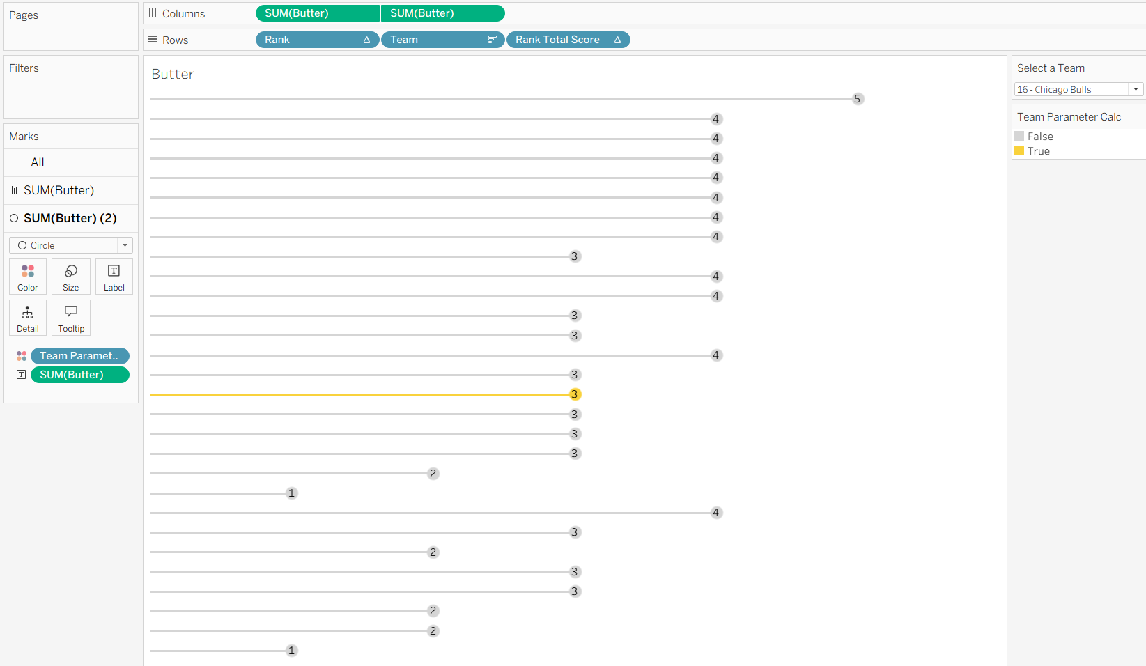Click the first SUM(Butter) pill in Columns
The image size is (1146, 666).
point(317,13)
